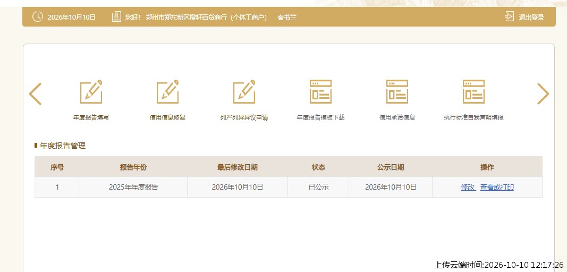The image size is (567, 272).
Task: Click the row number 1 cell
Action: (x=57, y=188)
